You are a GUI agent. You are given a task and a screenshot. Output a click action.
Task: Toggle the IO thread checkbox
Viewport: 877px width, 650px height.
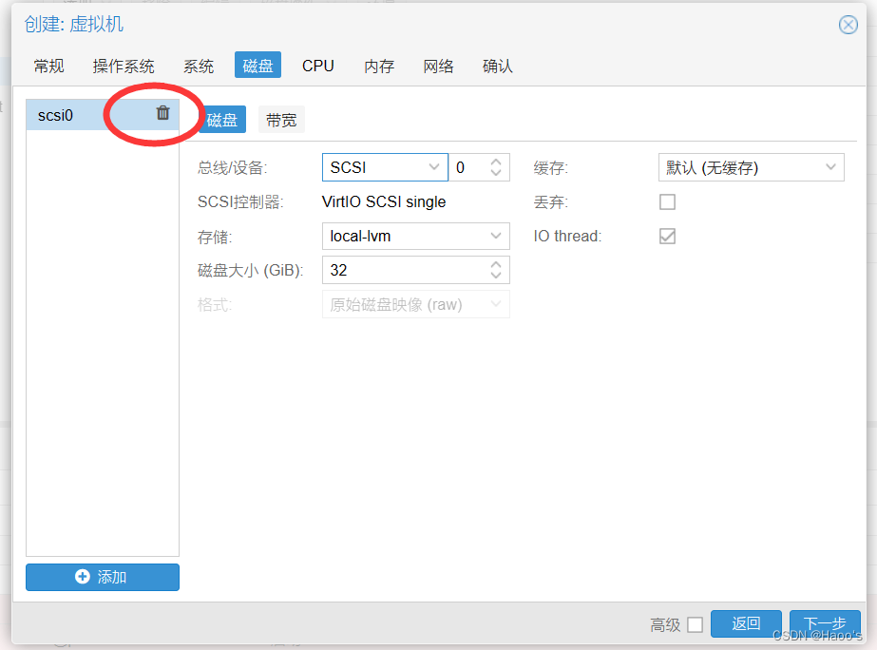tap(667, 237)
